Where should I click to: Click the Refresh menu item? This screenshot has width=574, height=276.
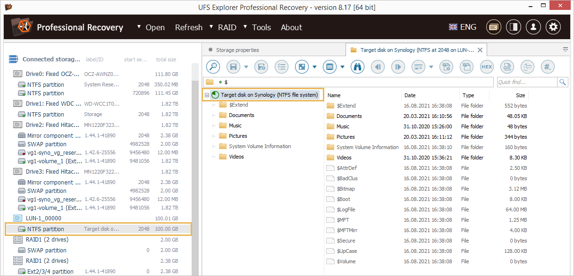189,27
